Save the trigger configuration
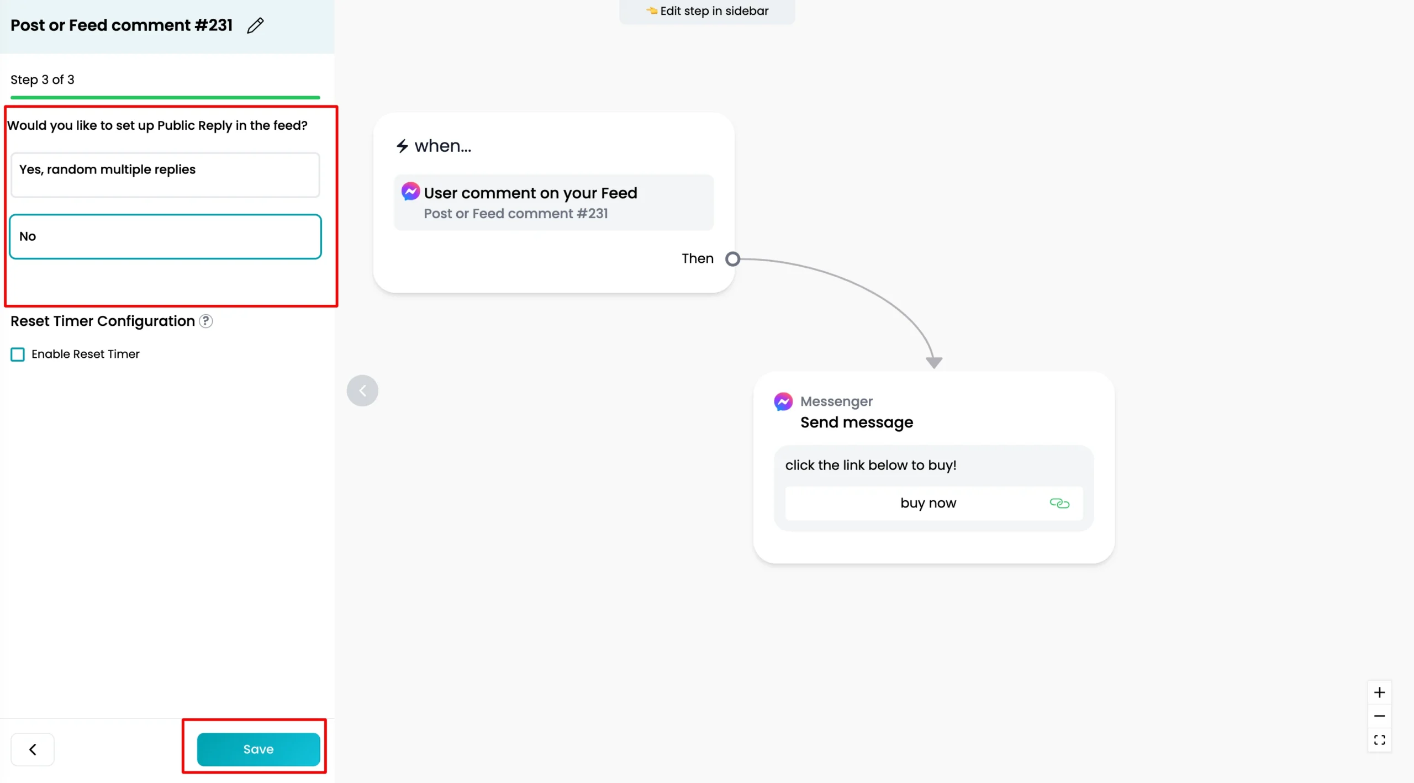This screenshot has height=783, width=1414. (258, 749)
